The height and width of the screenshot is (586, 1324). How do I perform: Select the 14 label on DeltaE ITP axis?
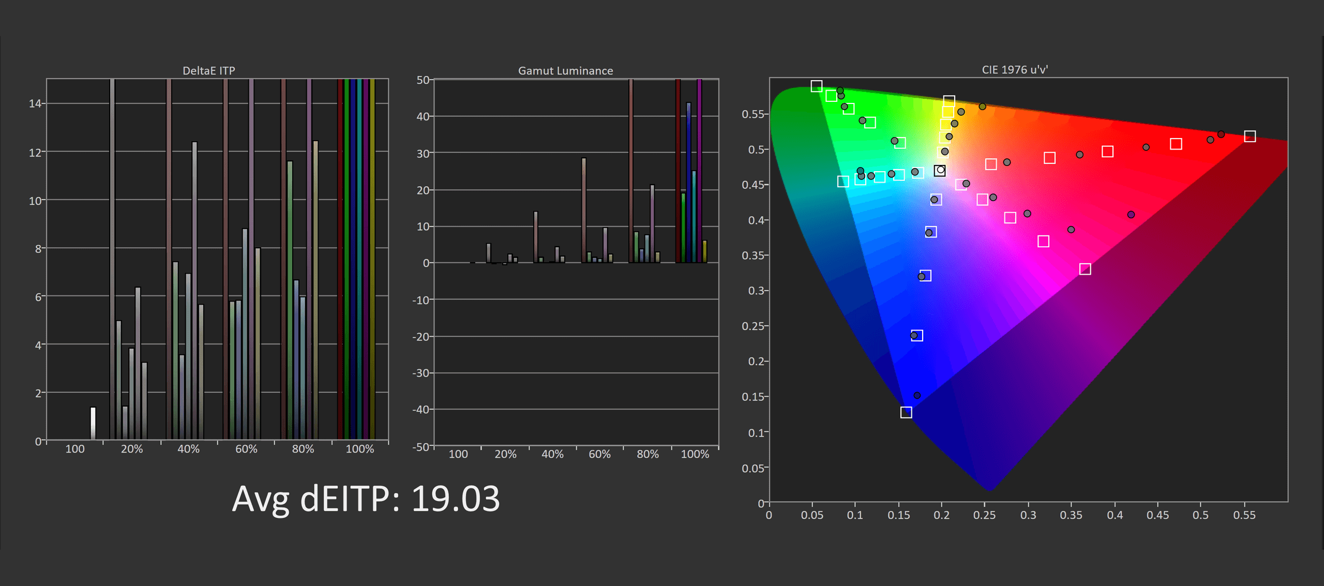35,103
